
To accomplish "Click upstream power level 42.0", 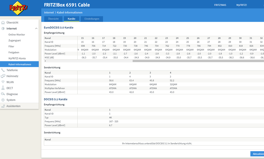I will click(132, 92).
